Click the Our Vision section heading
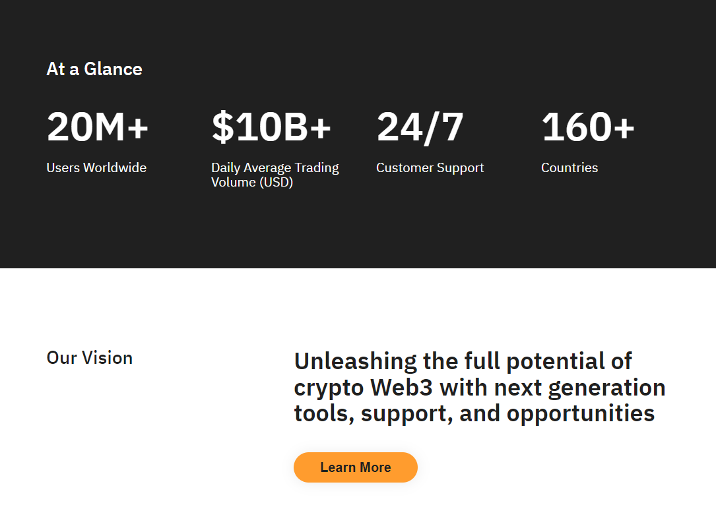 (x=90, y=358)
